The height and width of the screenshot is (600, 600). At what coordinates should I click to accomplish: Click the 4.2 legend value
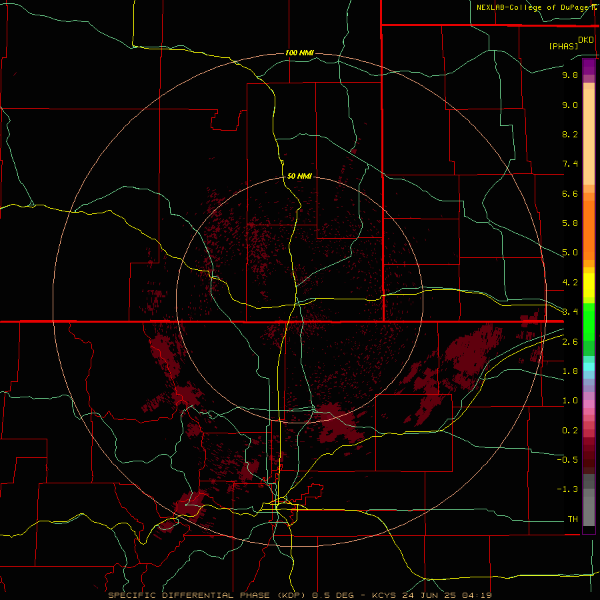(570, 283)
